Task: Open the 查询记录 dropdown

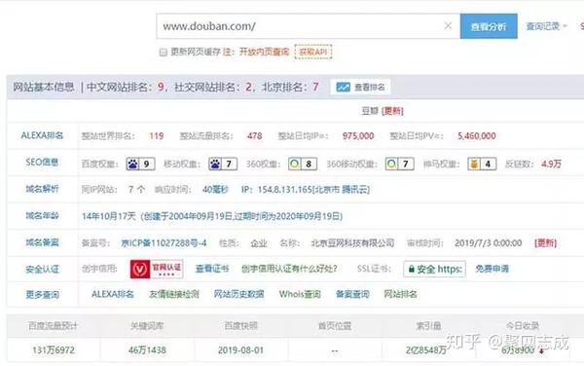Action: (x=546, y=26)
